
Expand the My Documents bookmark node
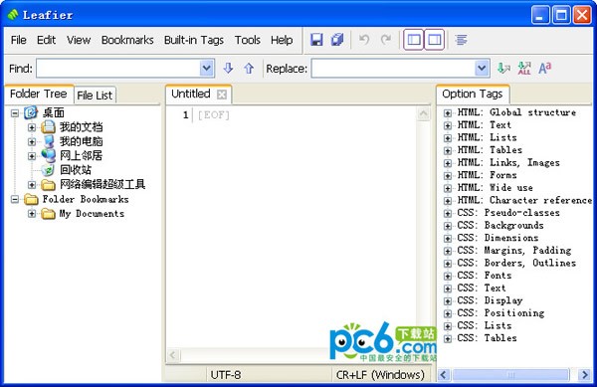pyautogui.click(x=32, y=214)
